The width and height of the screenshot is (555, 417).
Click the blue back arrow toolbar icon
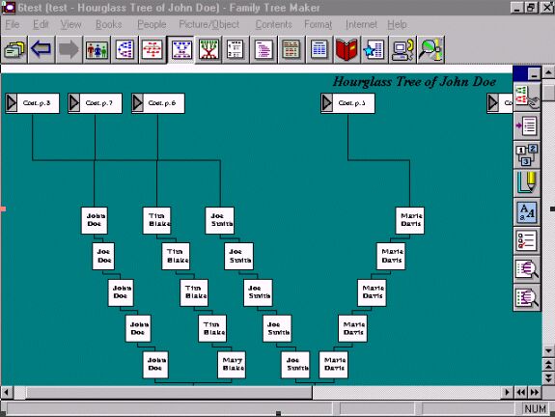[x=42, y=49]
